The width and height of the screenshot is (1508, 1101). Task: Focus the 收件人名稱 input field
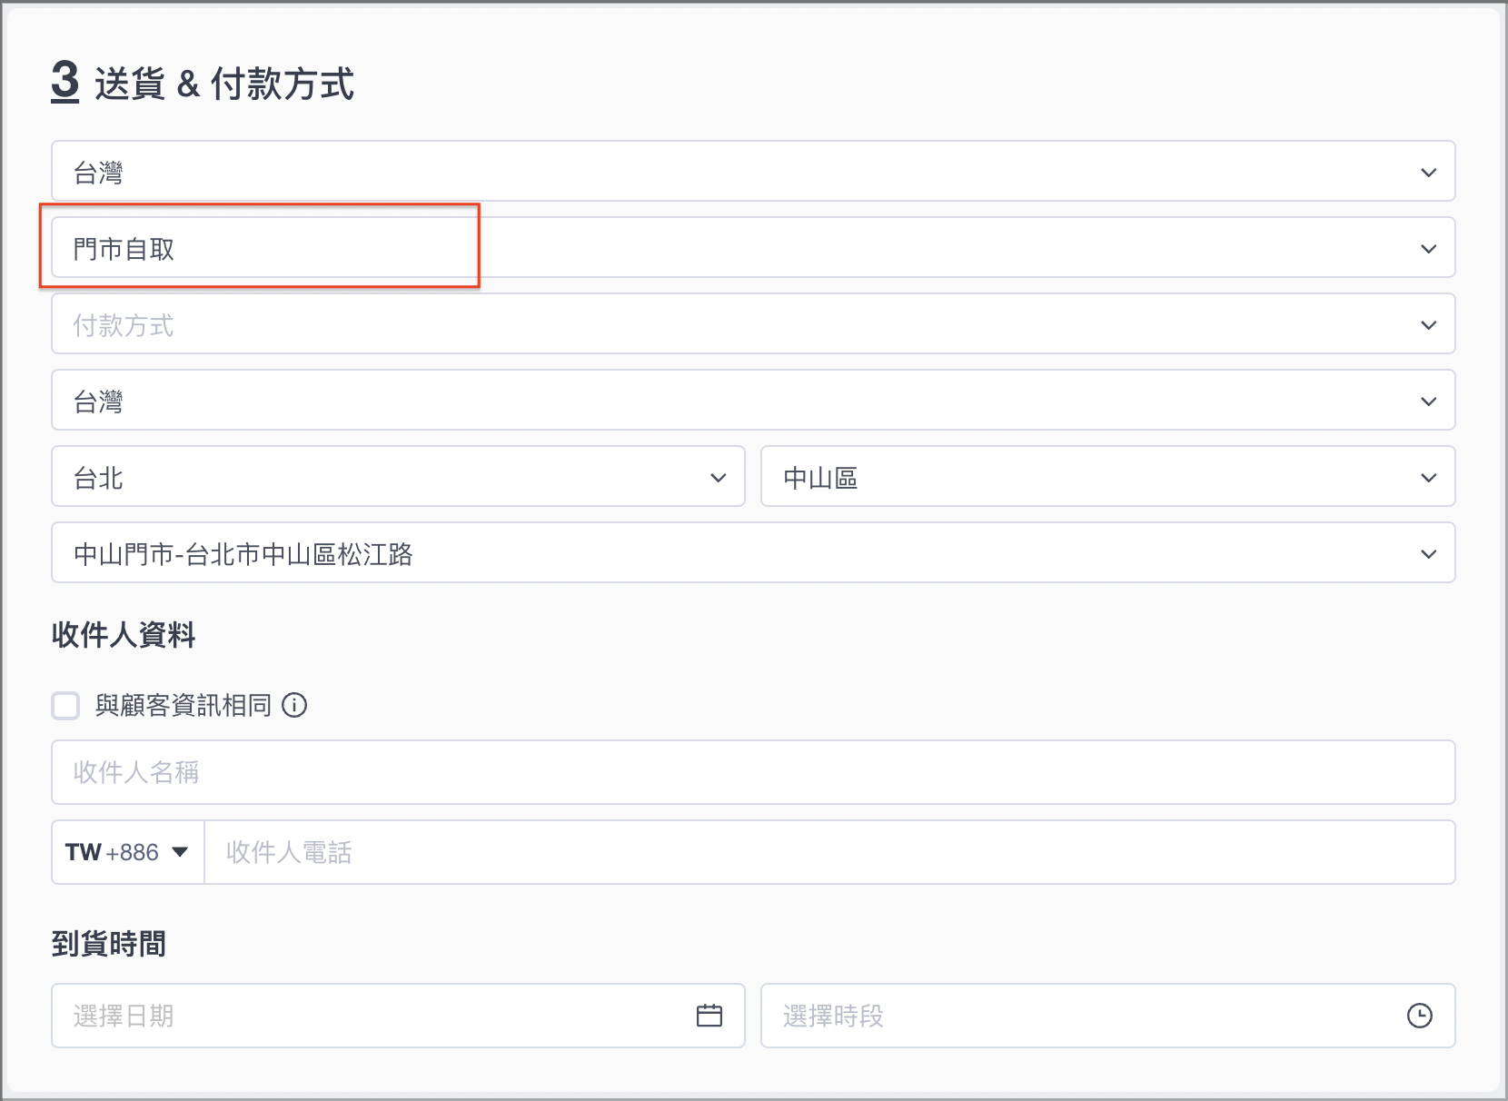pos(753,772)
